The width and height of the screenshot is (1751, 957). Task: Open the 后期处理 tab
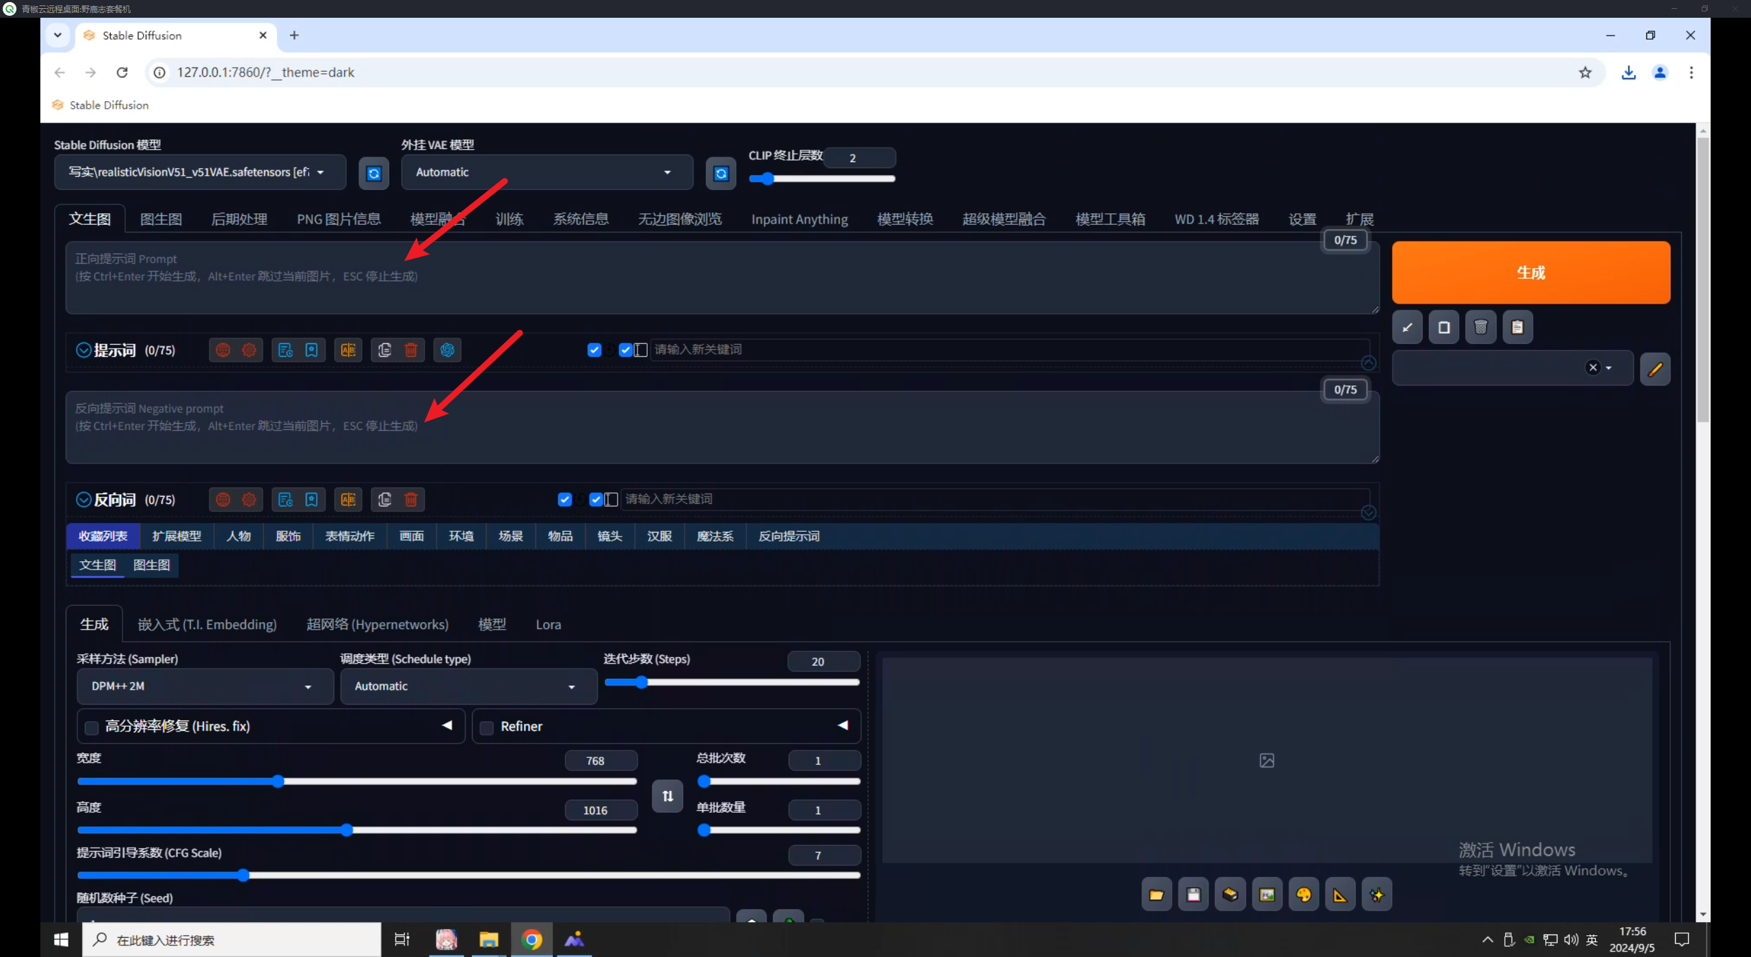239,219
